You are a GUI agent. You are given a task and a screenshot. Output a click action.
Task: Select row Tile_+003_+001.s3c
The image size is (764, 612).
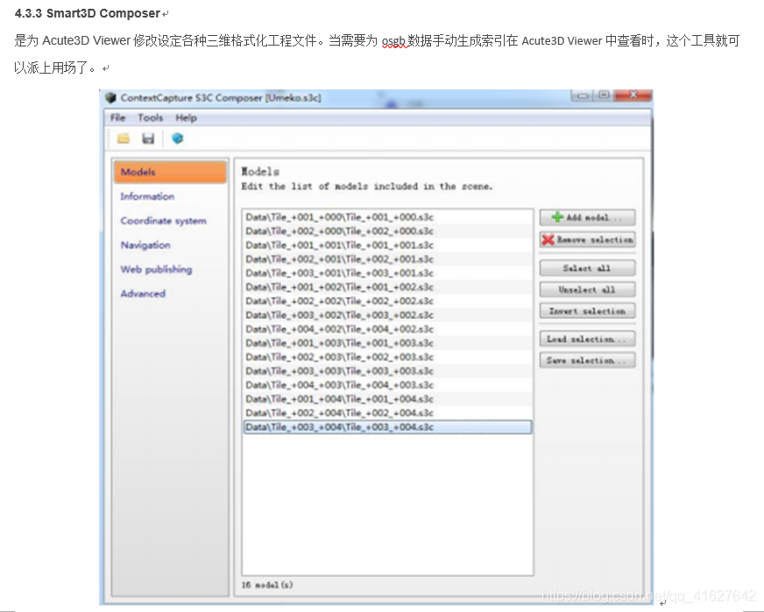(387, 273)
